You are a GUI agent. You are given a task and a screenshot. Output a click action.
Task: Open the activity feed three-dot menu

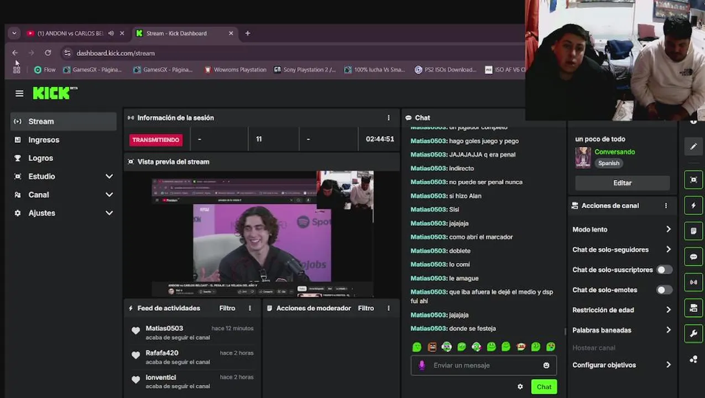pyautogui.click(x=249, y=308)
